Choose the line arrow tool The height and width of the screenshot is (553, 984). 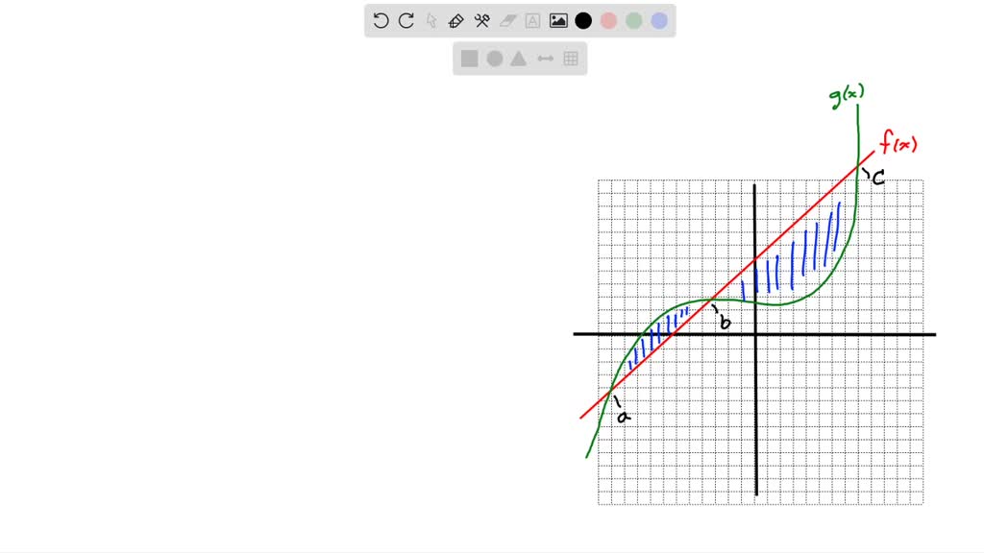(x=544, y=59)
